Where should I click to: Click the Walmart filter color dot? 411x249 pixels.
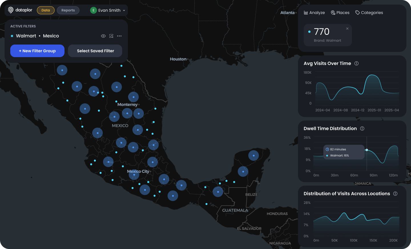click(12, 36)
